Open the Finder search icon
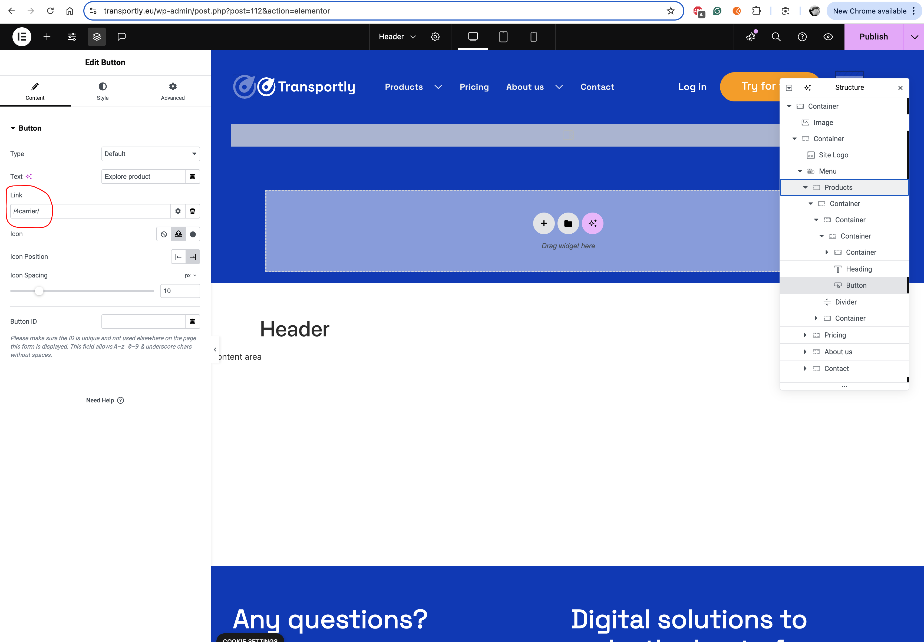The image size is (924, 642). [x=776, y=37]
